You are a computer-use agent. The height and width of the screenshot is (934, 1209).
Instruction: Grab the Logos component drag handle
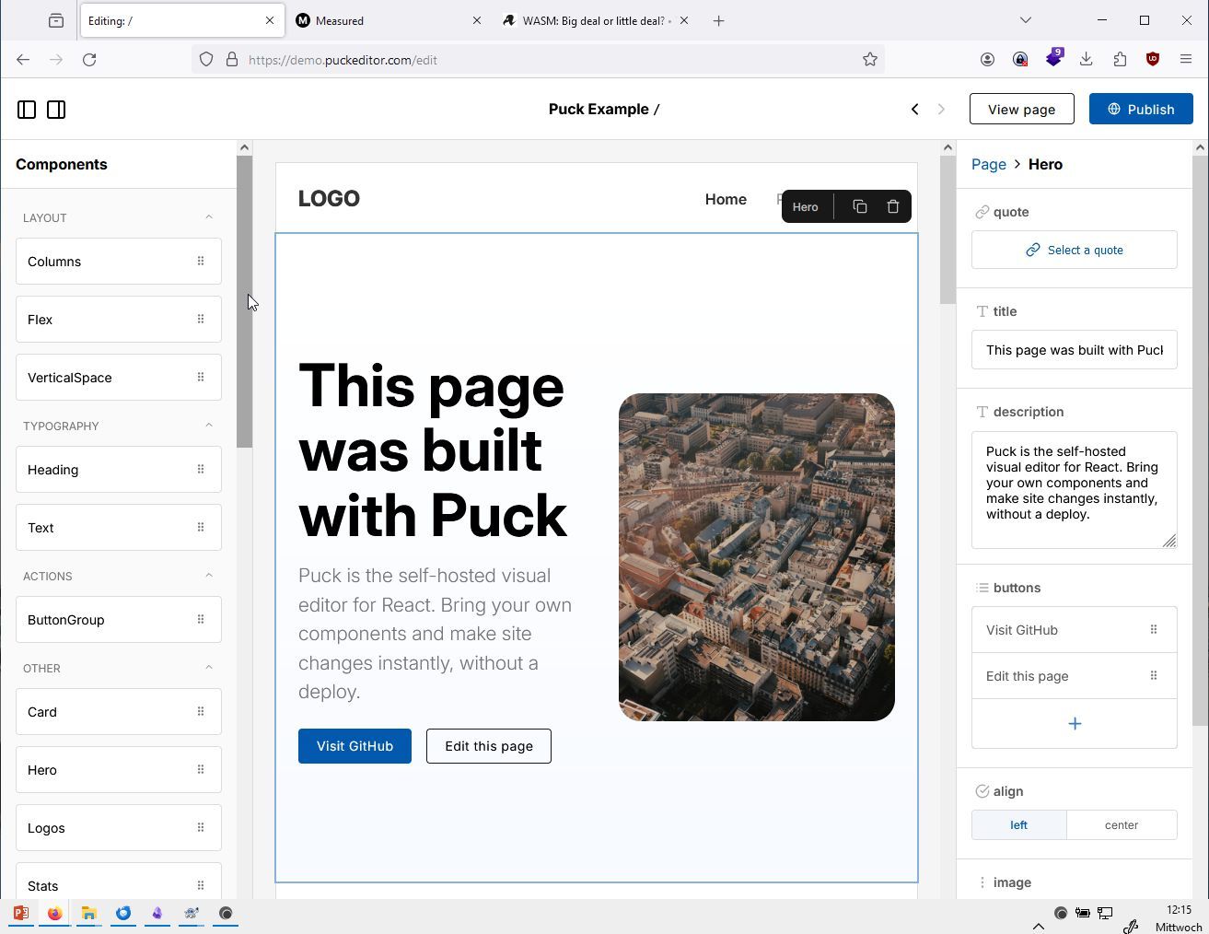point(201,827)
